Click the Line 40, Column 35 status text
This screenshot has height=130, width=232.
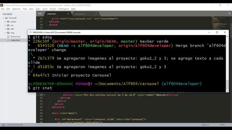[14, 125]
